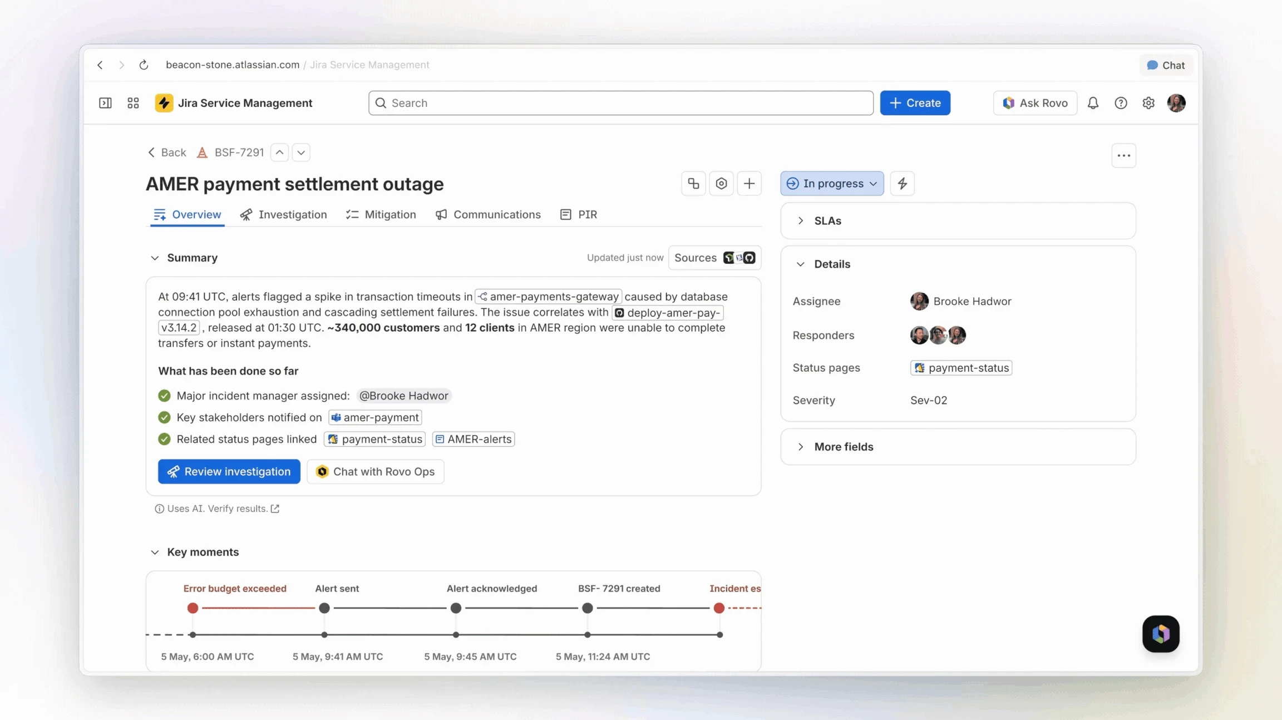
Task: Click the Create button
Action: pos(915,103)
